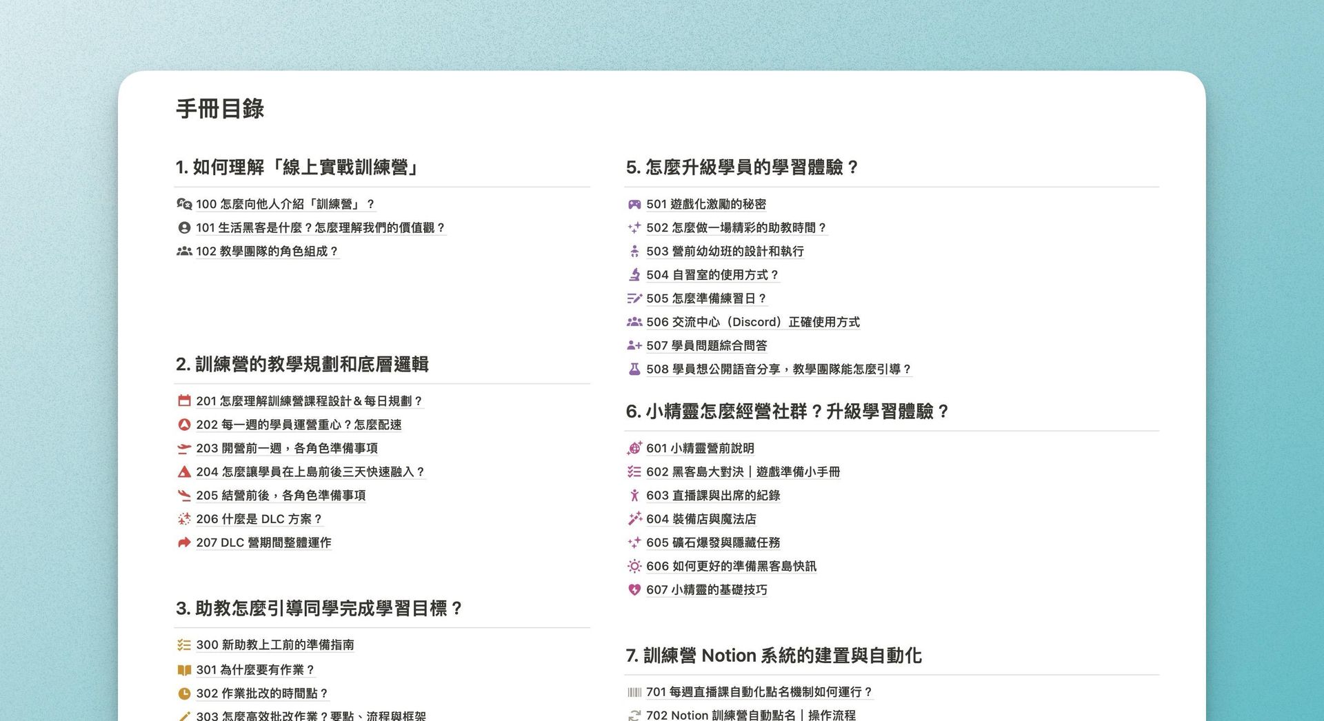Image resolution: width=1324 pixels, height=721 pixels.
Task: Click the microscope icon next to 504
Action: [x=634, y=275]
